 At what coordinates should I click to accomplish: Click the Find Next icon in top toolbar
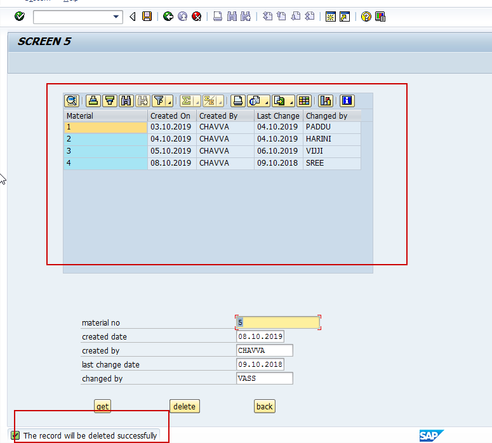click(246, 17)
